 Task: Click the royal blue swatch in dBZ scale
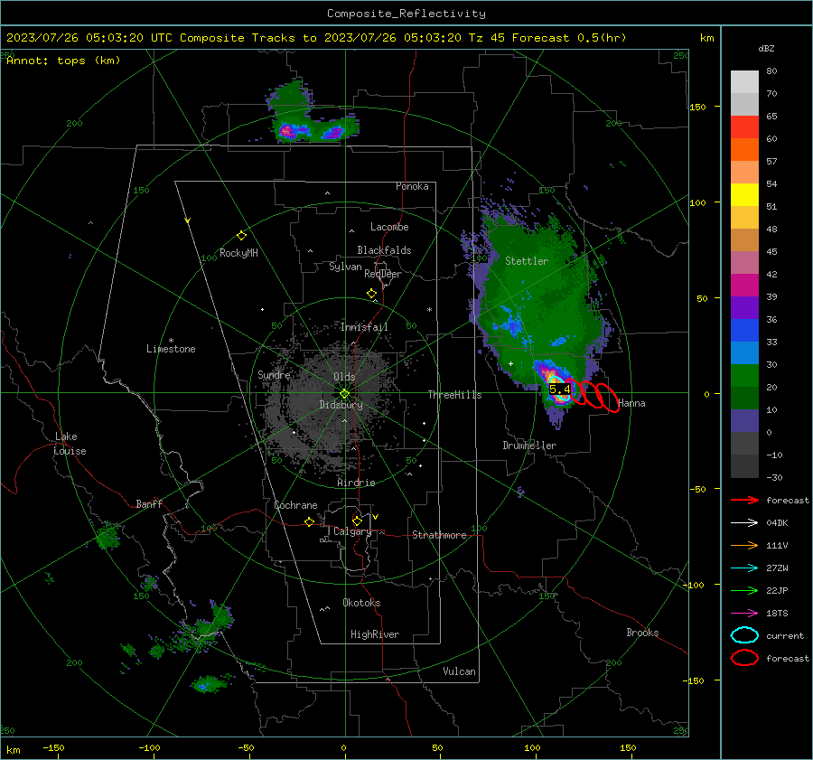(744, 330)
